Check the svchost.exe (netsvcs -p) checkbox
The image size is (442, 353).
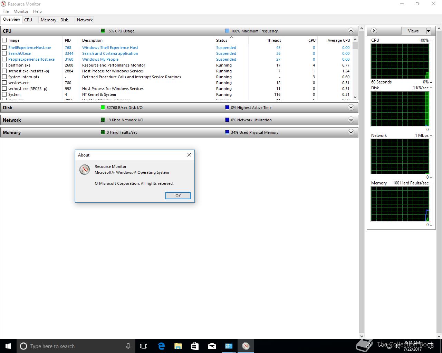click(x=4, y=71)
